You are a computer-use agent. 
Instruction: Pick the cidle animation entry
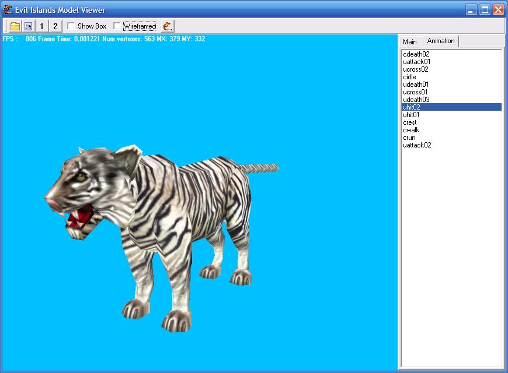click(x=410, y=77)
